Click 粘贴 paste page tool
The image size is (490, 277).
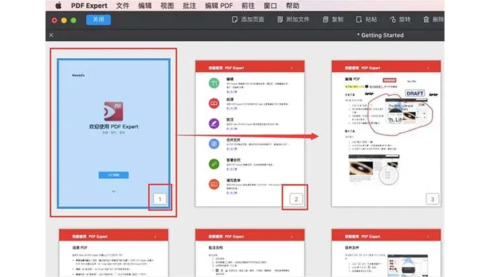366,20
